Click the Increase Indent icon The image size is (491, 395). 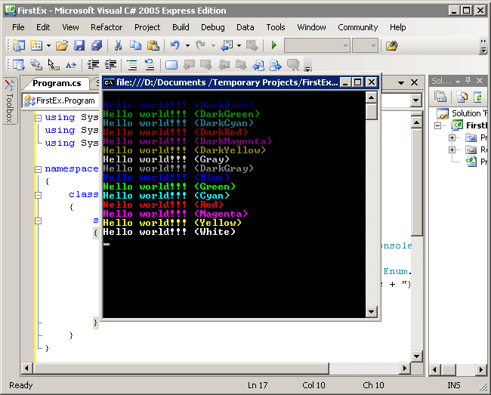(110, 65)
